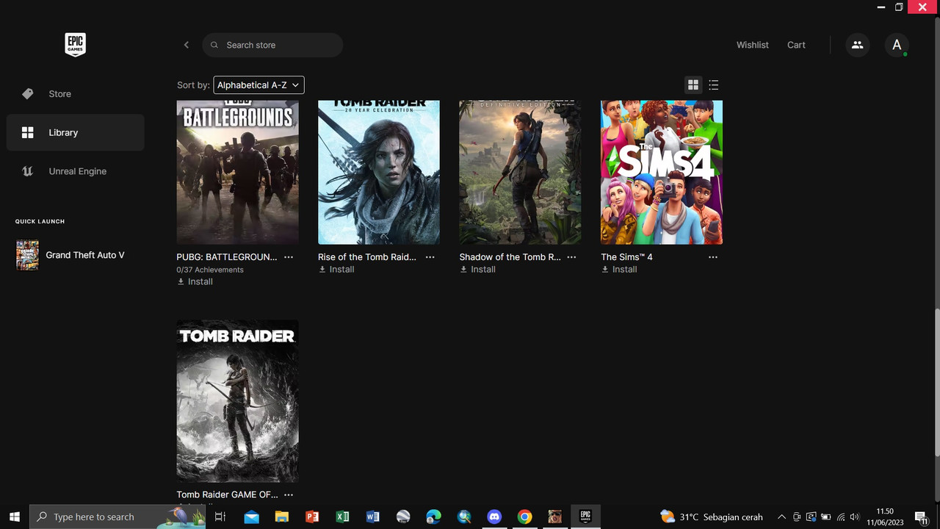The image size is (940, 529).
Task: Switch to list view
Action: click(714, 85)
